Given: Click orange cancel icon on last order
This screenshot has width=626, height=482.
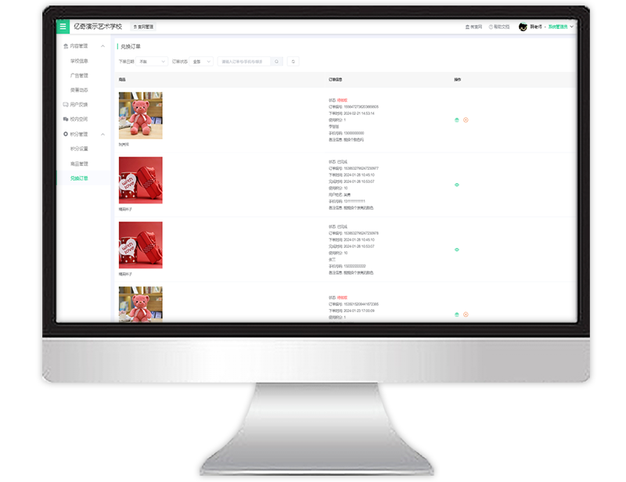Looking at the screenshot, I should [x=466, y=315].
